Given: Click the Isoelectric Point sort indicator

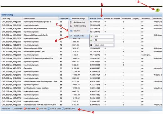Looking at the screenshot, I should [x=102, y=19].
